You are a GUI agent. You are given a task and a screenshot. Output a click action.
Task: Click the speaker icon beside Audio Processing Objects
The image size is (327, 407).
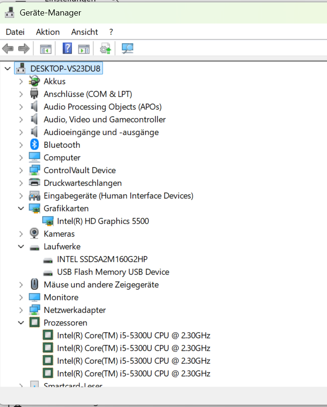34,107
